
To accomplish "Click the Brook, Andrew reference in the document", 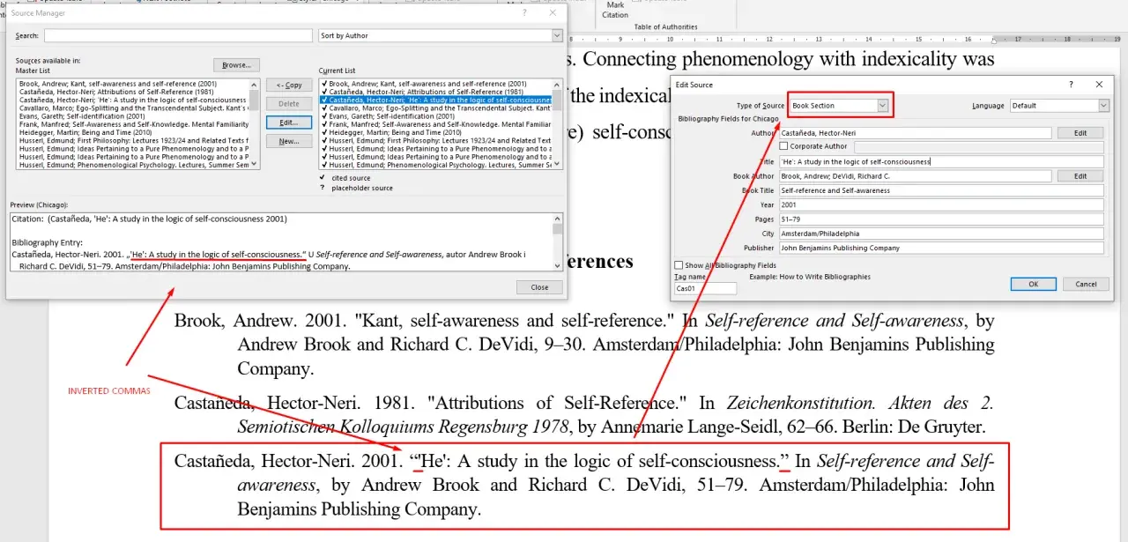I will point(584,345).
